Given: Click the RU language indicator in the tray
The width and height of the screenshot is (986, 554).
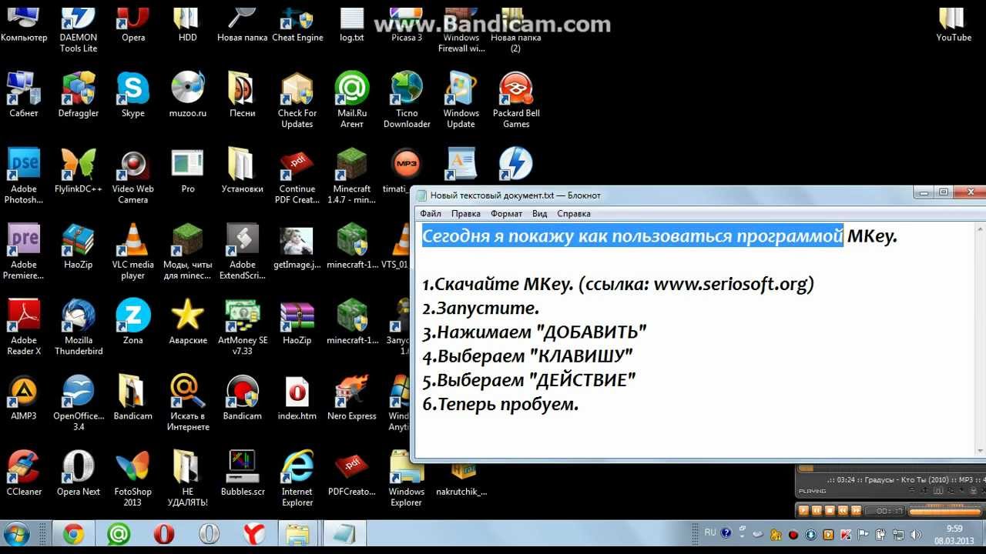Looking at the screenshot, I should 710,532.
